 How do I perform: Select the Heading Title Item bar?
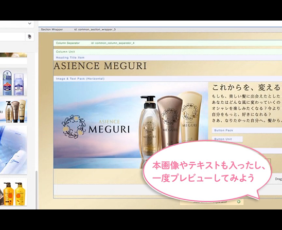(x=168, y=57)
